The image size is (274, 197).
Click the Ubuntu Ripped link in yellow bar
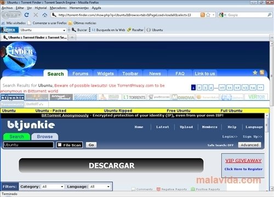pos(118,111)
